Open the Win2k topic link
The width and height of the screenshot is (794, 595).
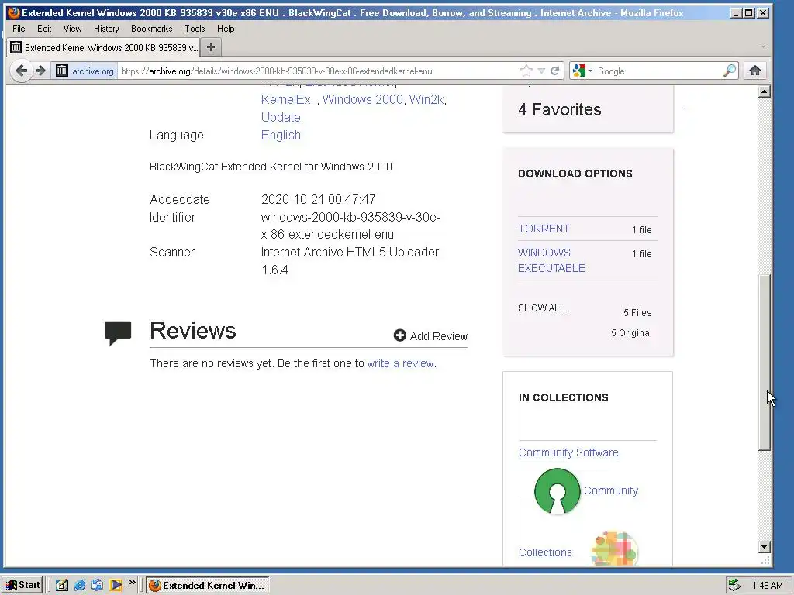[426, 100]
